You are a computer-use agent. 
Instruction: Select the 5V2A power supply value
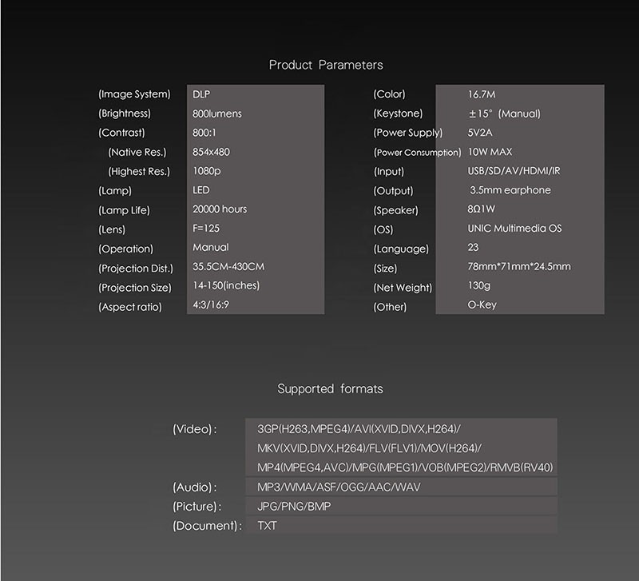coord(482,133)
